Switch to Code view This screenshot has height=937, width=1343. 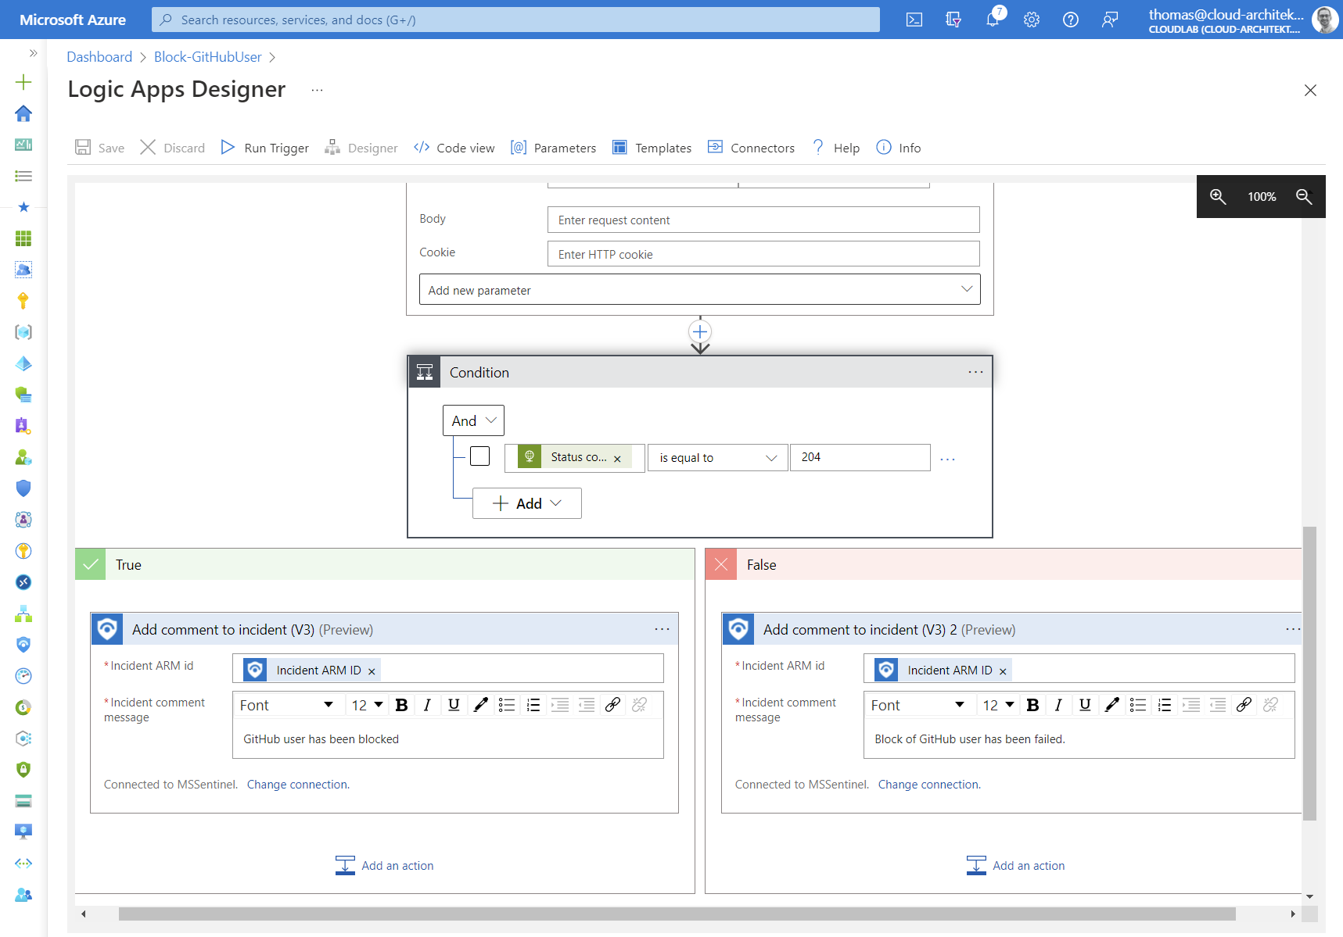(x=454, y=148)
